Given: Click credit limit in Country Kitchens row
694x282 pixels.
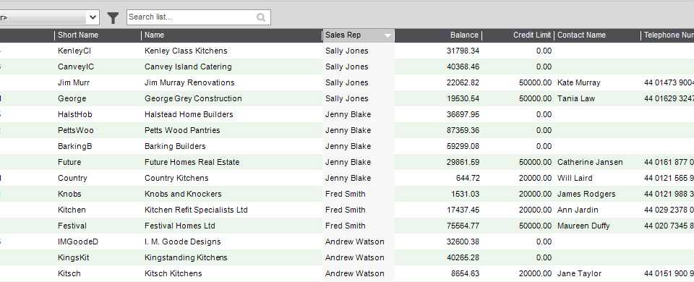Looking at the screenshot, I should coord(535,179).
